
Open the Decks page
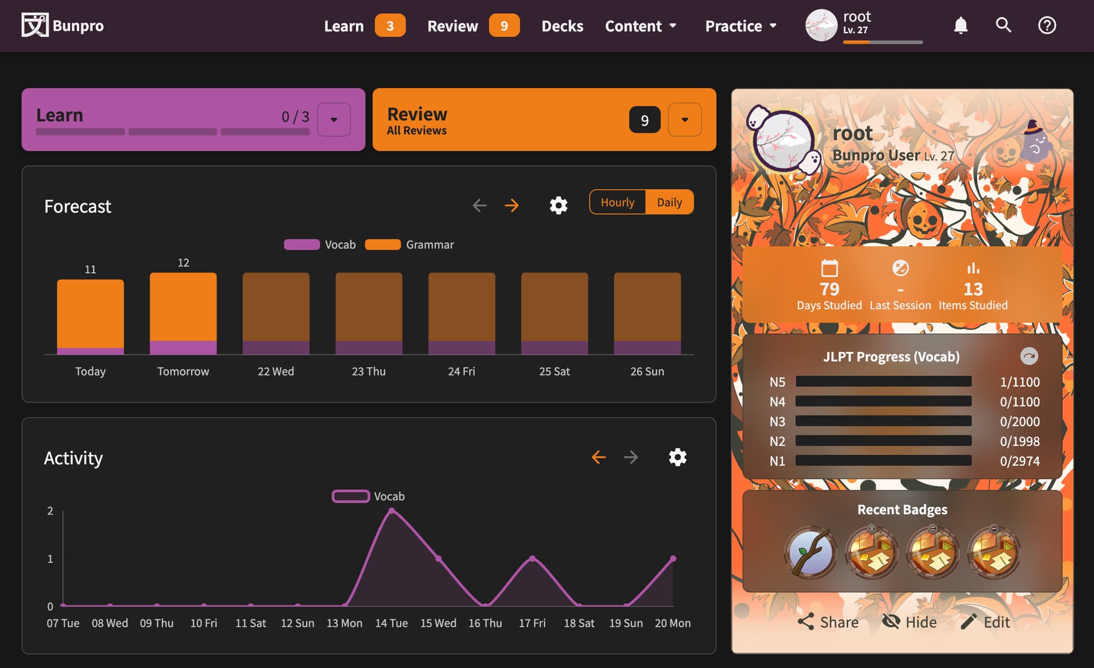pyautogui.click(x=562, y=26)
